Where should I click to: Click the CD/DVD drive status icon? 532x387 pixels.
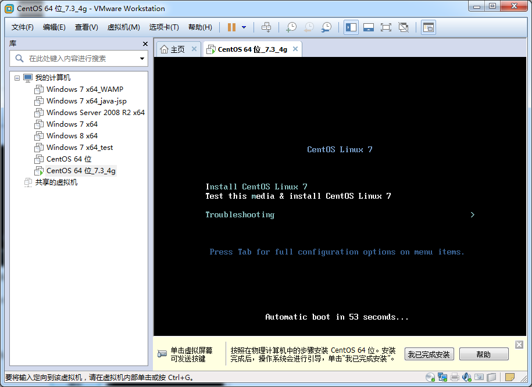(x=430, y=377)
